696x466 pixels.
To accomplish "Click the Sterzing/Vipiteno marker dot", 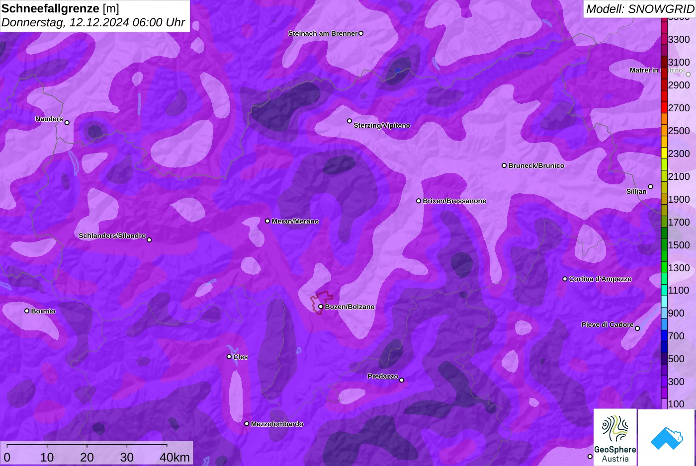I will (349, 121).
